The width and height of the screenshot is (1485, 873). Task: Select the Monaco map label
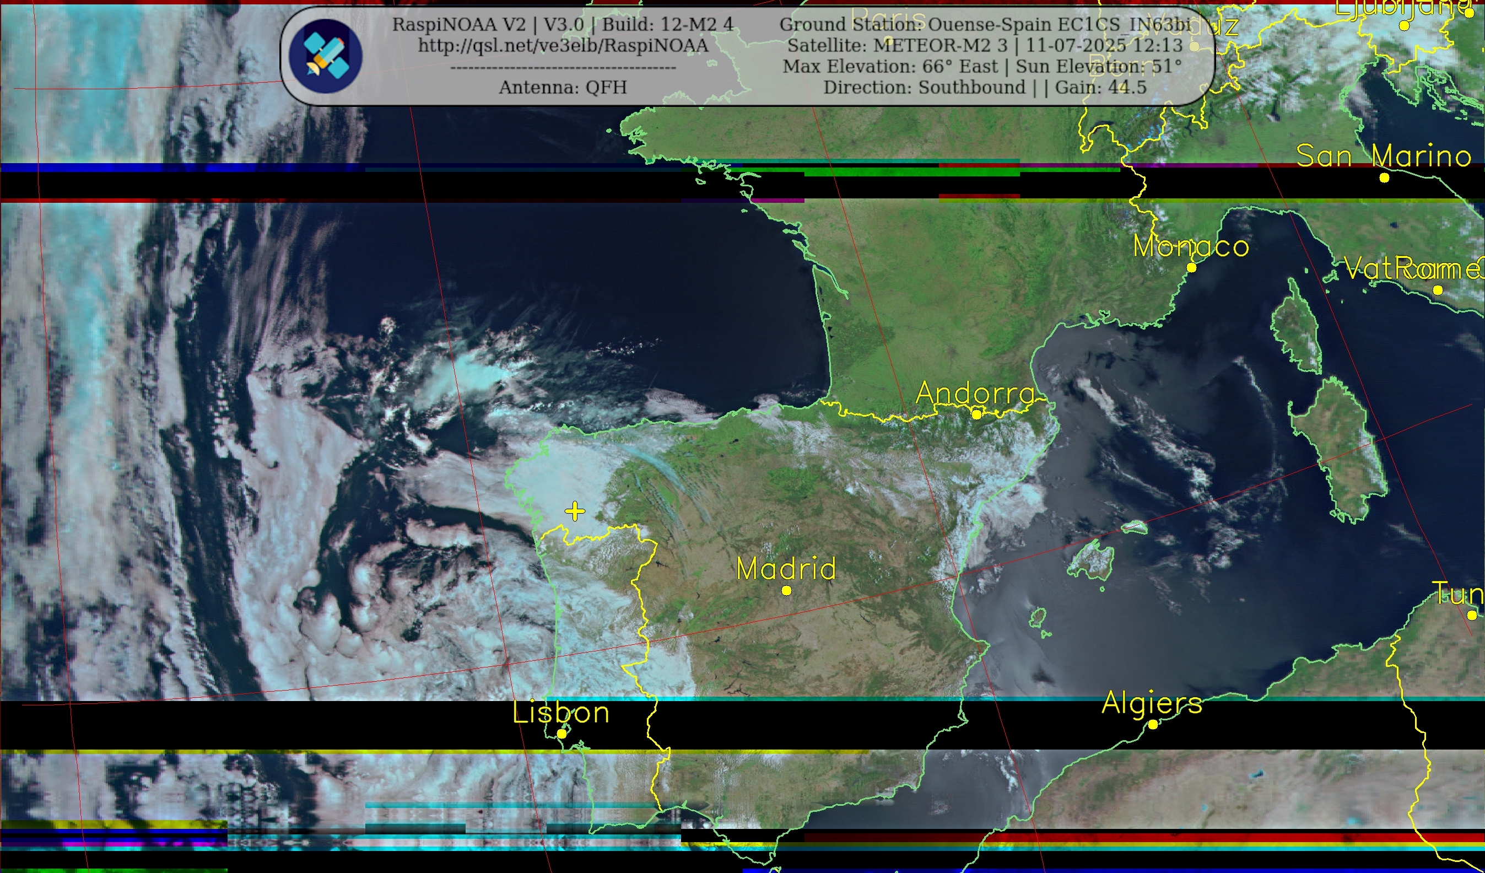[x=1190, y=246]
